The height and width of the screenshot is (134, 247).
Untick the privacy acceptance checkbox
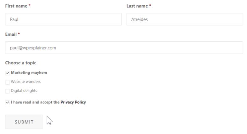[8, 102]
